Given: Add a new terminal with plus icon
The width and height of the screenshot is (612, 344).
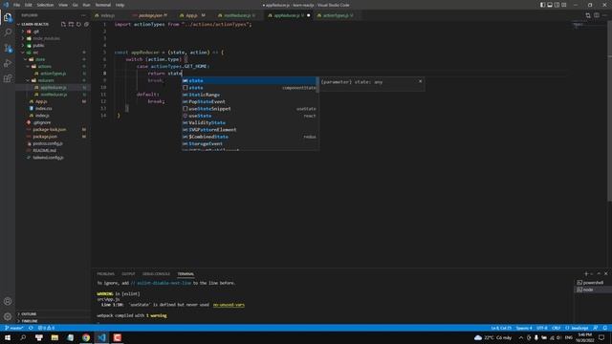Looking at the screenshot, I should click(586, 274).
